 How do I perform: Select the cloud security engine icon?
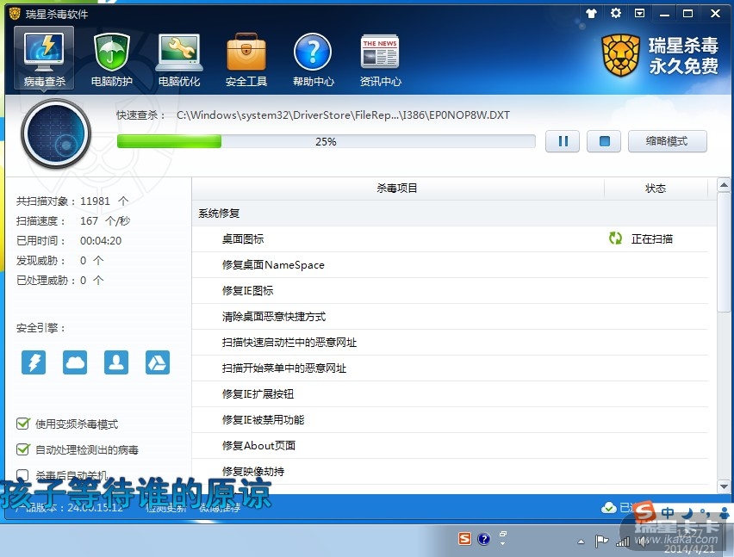click(x=75, y=362)
